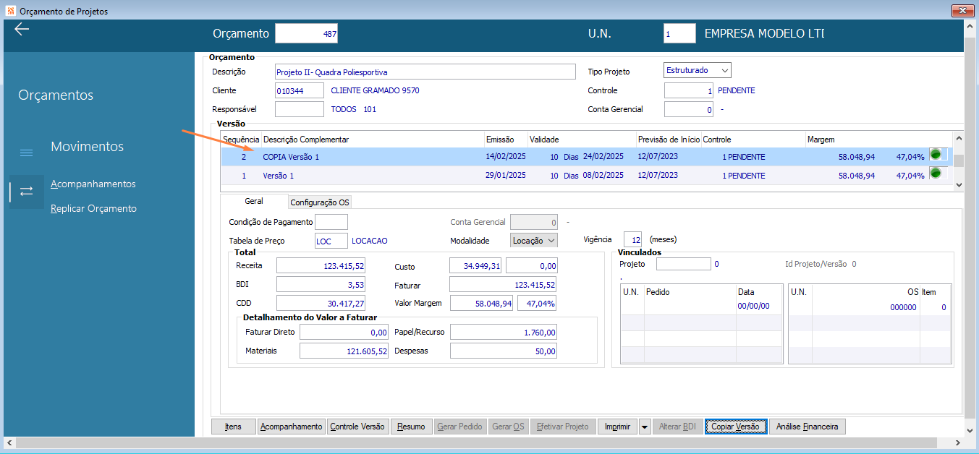Screen dimensions: 979x454
Task: Open Replicar Orçamento in sidebar
Action: [93, 208]
